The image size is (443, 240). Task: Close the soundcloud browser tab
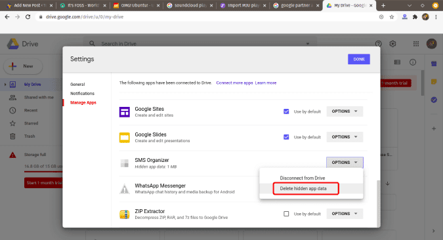click(211, 5)
